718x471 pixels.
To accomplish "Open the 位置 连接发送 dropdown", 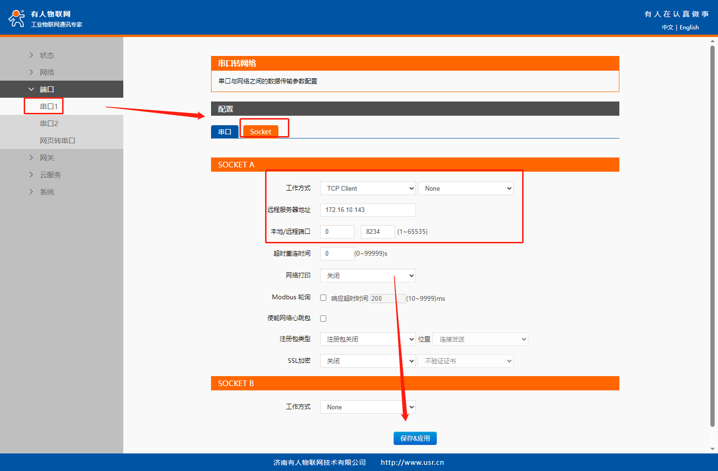I will (480, 339).
